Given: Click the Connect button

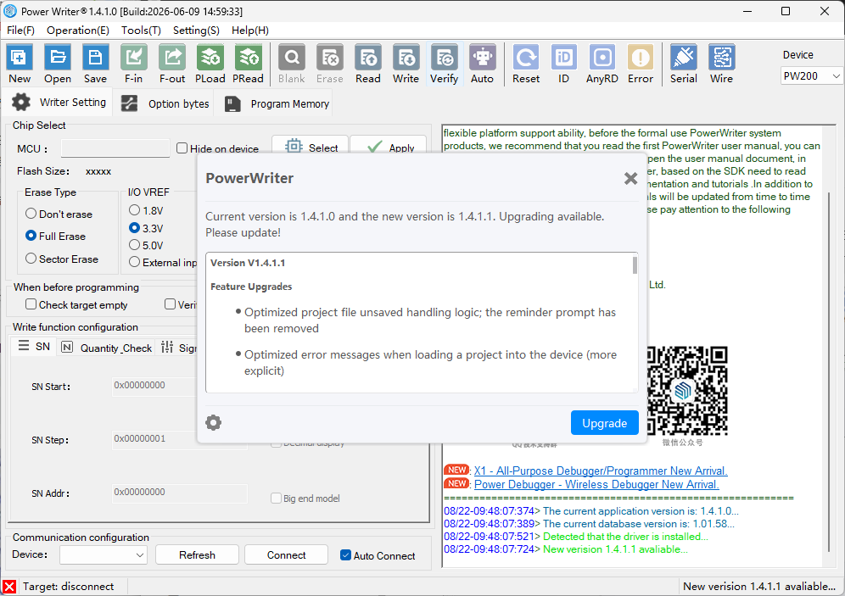Looking at the screenshot, I should tap(286, 554).
